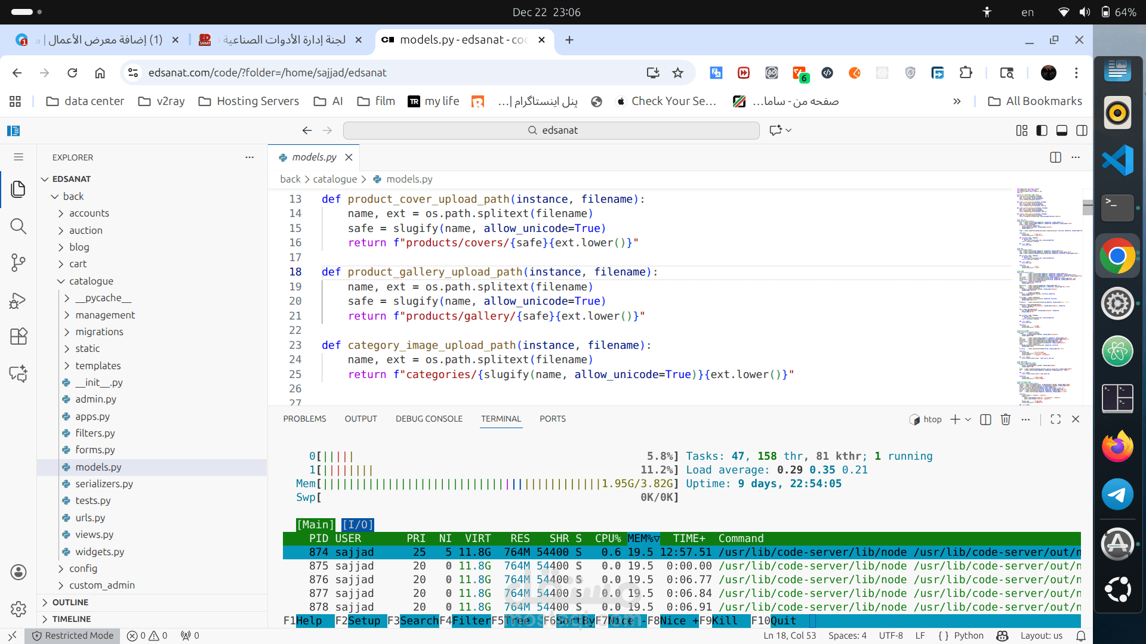Viewport: 1146px width, 644px height.
Task: Toggle the primary side bar visibility
Action: coord(1042,131)
